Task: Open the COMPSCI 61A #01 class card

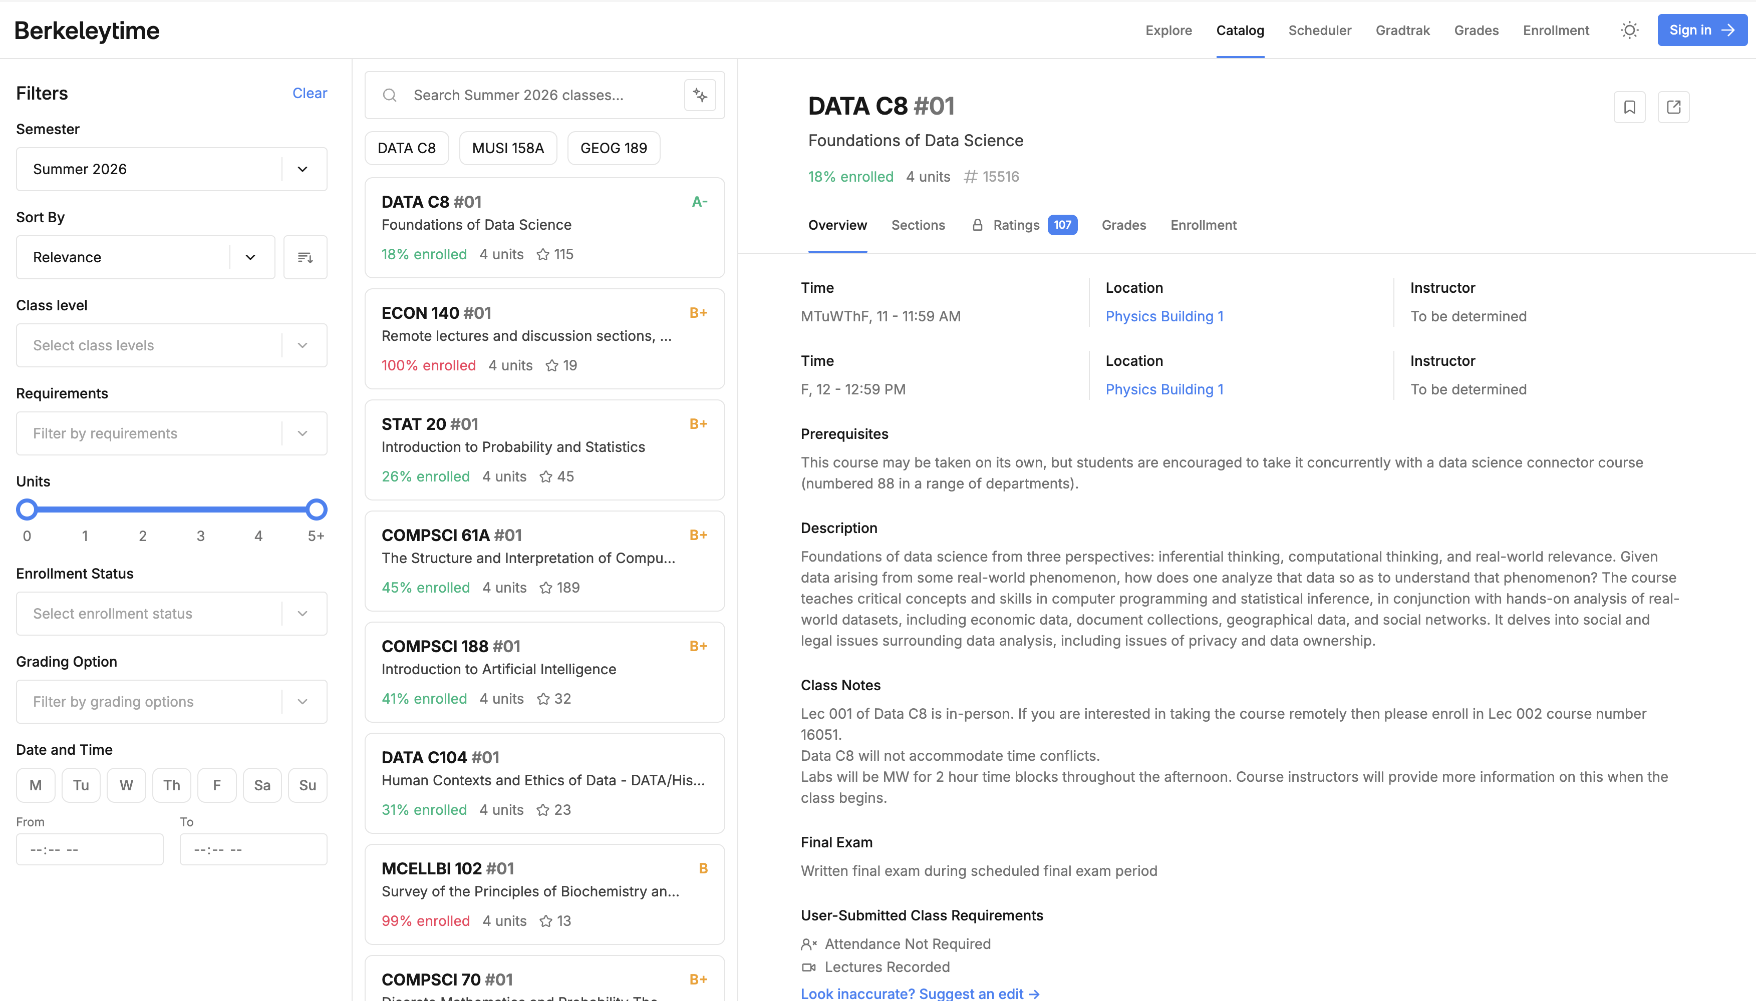Action: (545, 561)
